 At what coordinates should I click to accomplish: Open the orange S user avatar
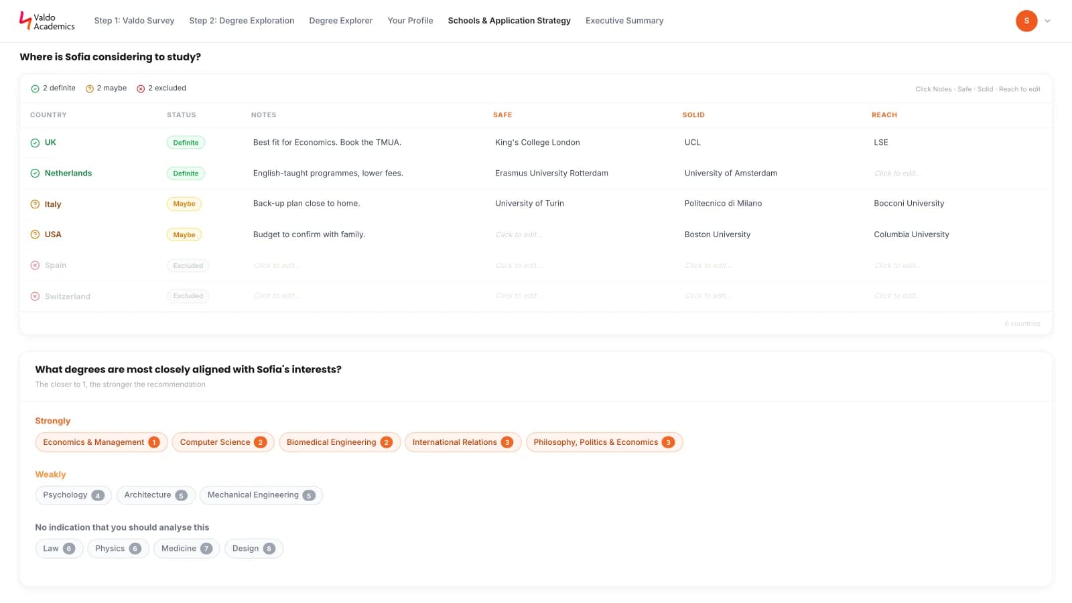click(1026, 21)
